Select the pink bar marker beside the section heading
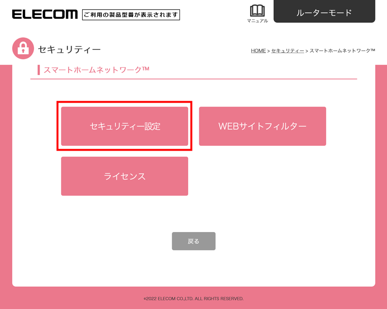387x309 pixels. pos(39,70)
